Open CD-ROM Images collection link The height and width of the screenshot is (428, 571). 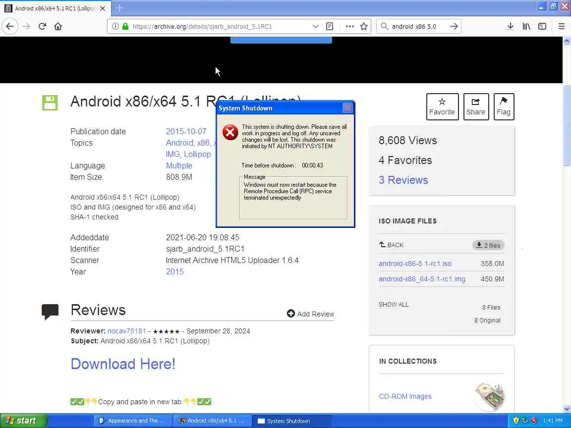[x=405, y=396]
